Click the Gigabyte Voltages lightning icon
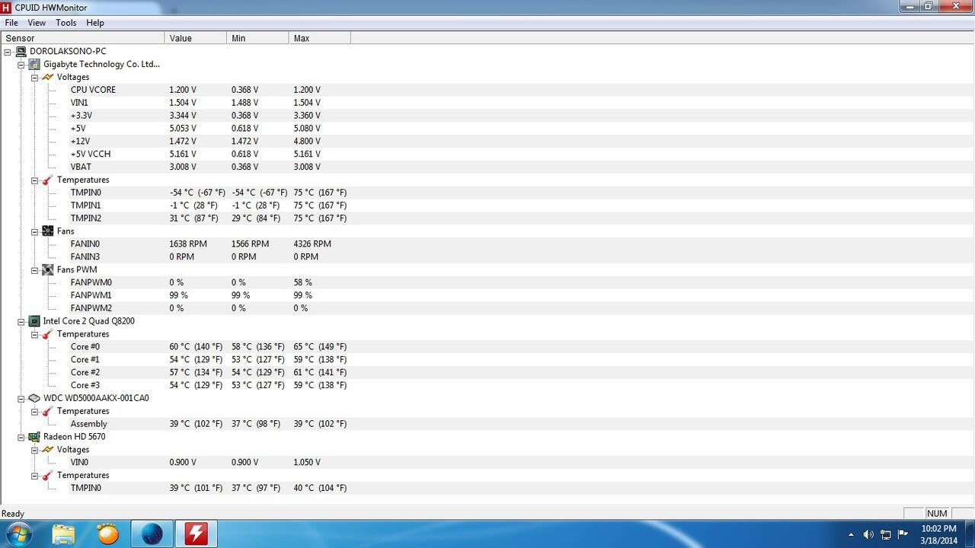Image resolution: width=975 pixels, height=548 pixels. coord(48,77)
